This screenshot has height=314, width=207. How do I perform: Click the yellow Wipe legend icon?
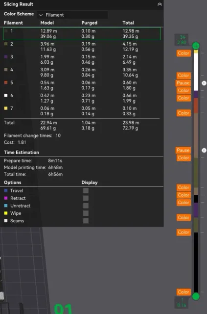click(x=6, y=213)
